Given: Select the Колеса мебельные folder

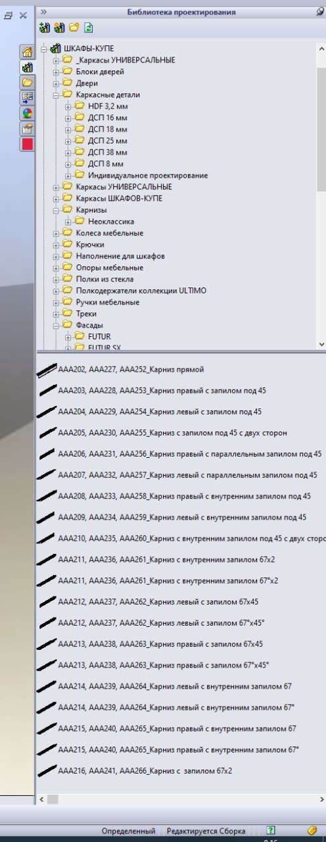Looking at the screenshot, I should (109, 233).
